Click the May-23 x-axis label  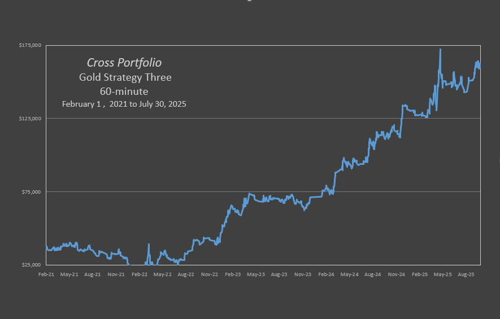(256, 274)
